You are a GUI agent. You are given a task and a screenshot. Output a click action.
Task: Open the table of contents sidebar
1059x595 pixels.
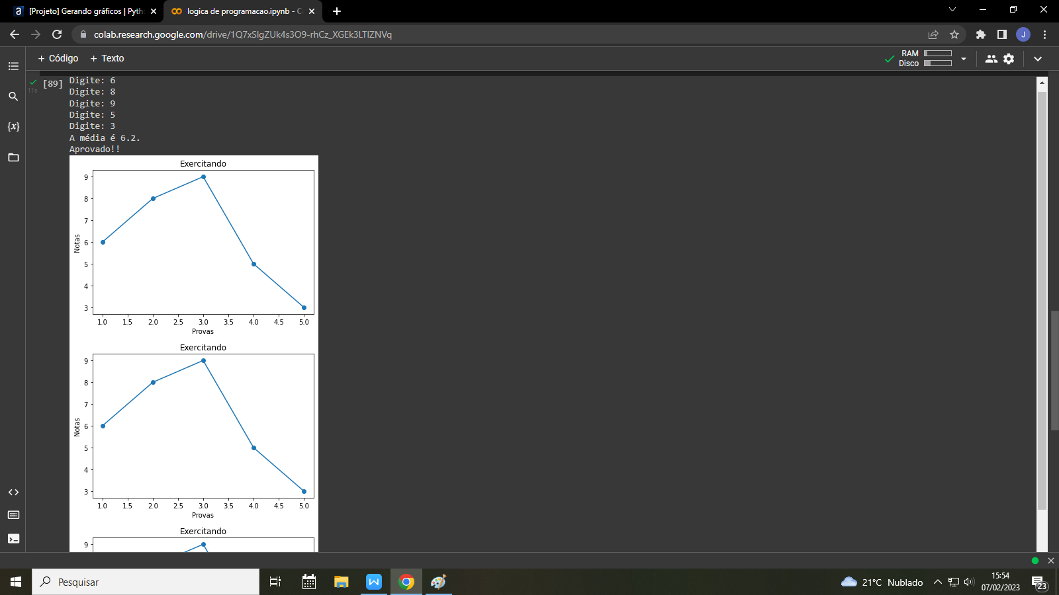(x=13, y=66)
